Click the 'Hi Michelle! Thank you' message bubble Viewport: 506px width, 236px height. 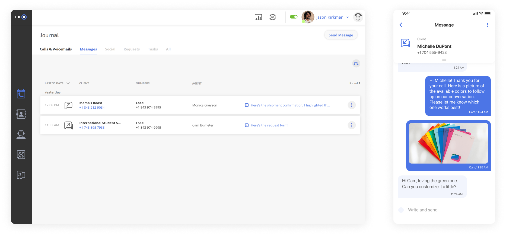coord(458,96)
